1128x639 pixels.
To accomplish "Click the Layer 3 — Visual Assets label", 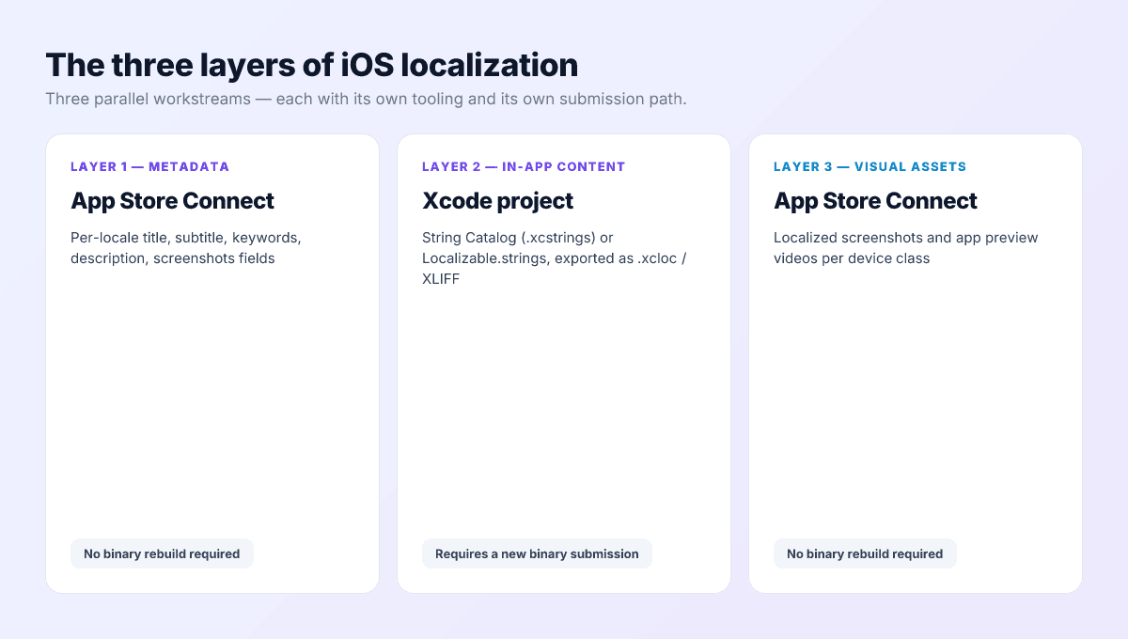I will point(869,166).
